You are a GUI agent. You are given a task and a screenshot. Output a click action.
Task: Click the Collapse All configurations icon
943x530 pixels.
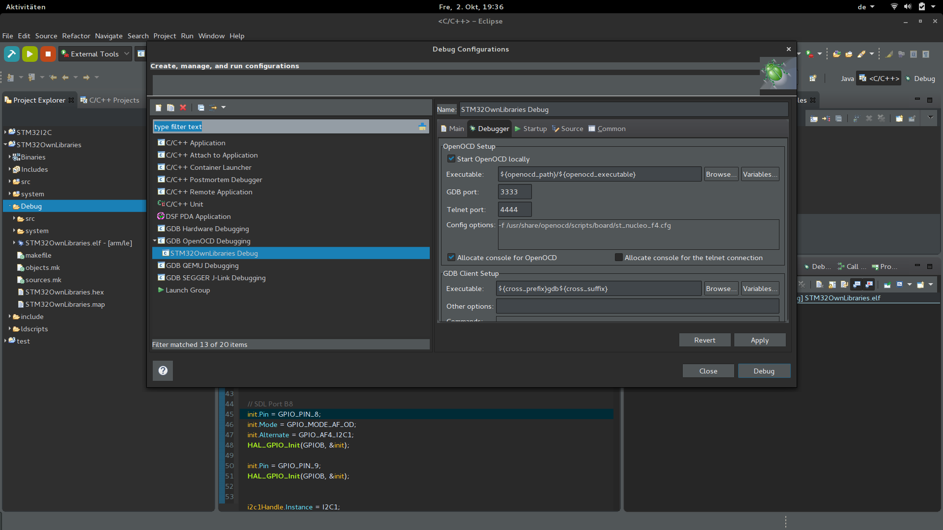pos(201,107)
